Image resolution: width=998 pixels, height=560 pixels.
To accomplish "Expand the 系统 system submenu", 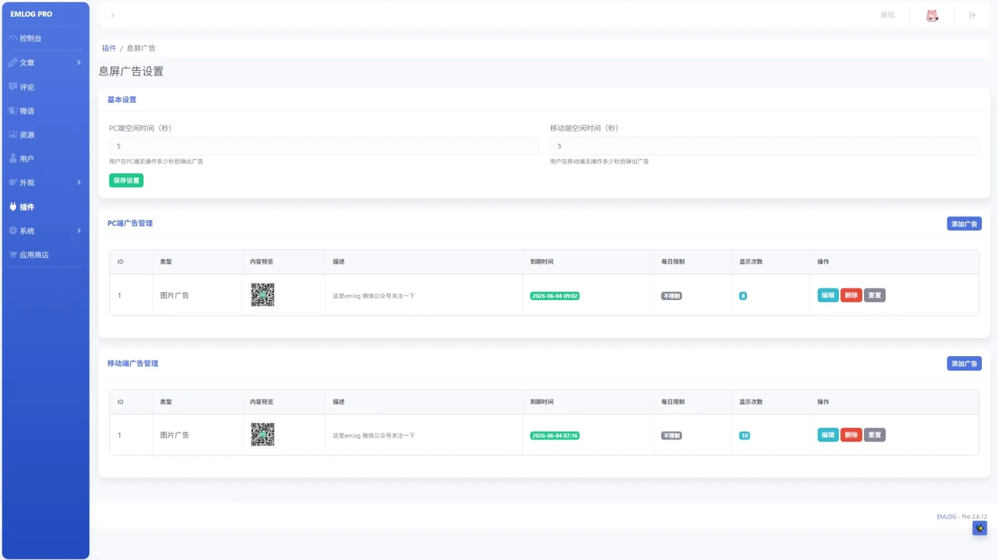I will pyautogui.click(x=45, y=231).
